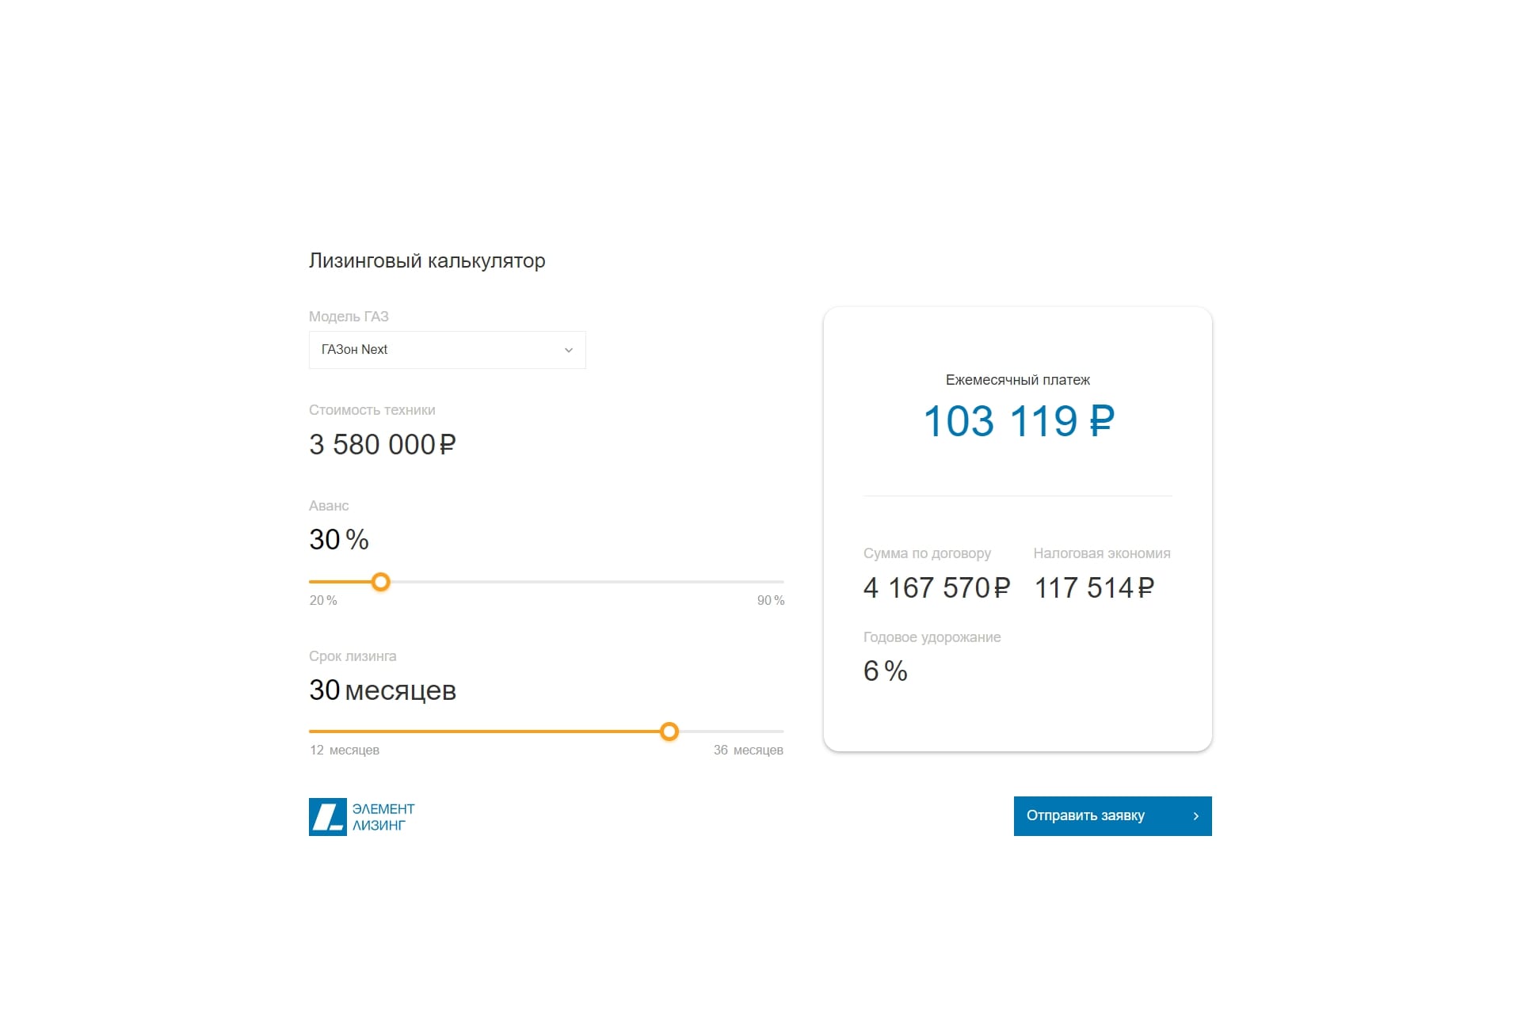Image resolution: width=1521 pixels, height=1026 pixels.
Task: Click the 30 % advance value field
Action: point(339,540)
